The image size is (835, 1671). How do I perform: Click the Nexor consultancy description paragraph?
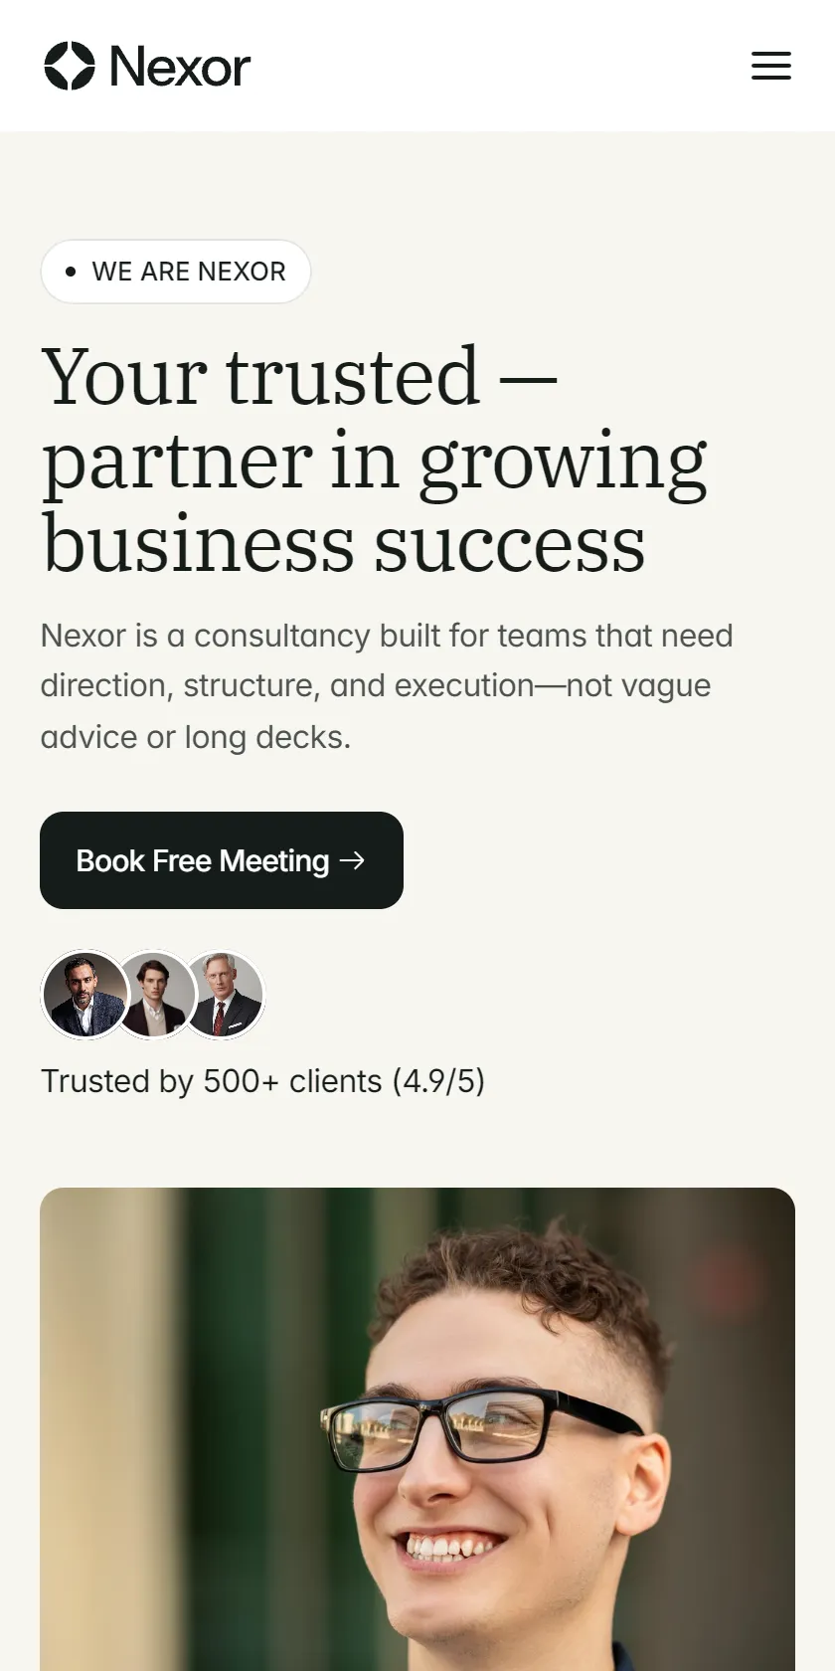point(387,686)
